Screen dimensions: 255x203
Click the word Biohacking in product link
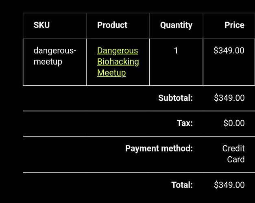point(118,62)
